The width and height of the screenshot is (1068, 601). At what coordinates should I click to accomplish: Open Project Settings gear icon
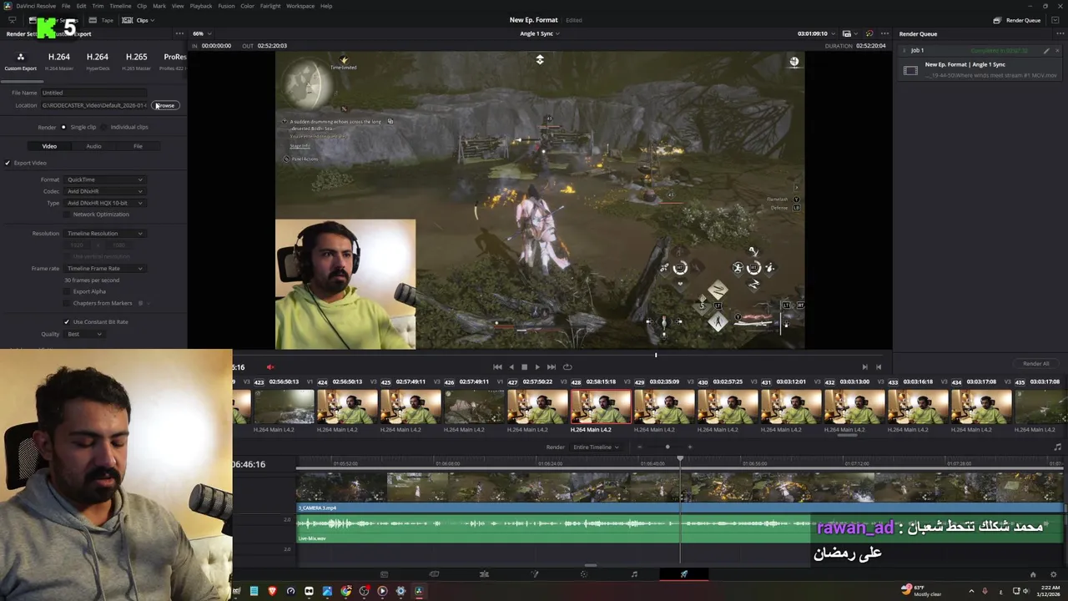[x=1055, y=574]
